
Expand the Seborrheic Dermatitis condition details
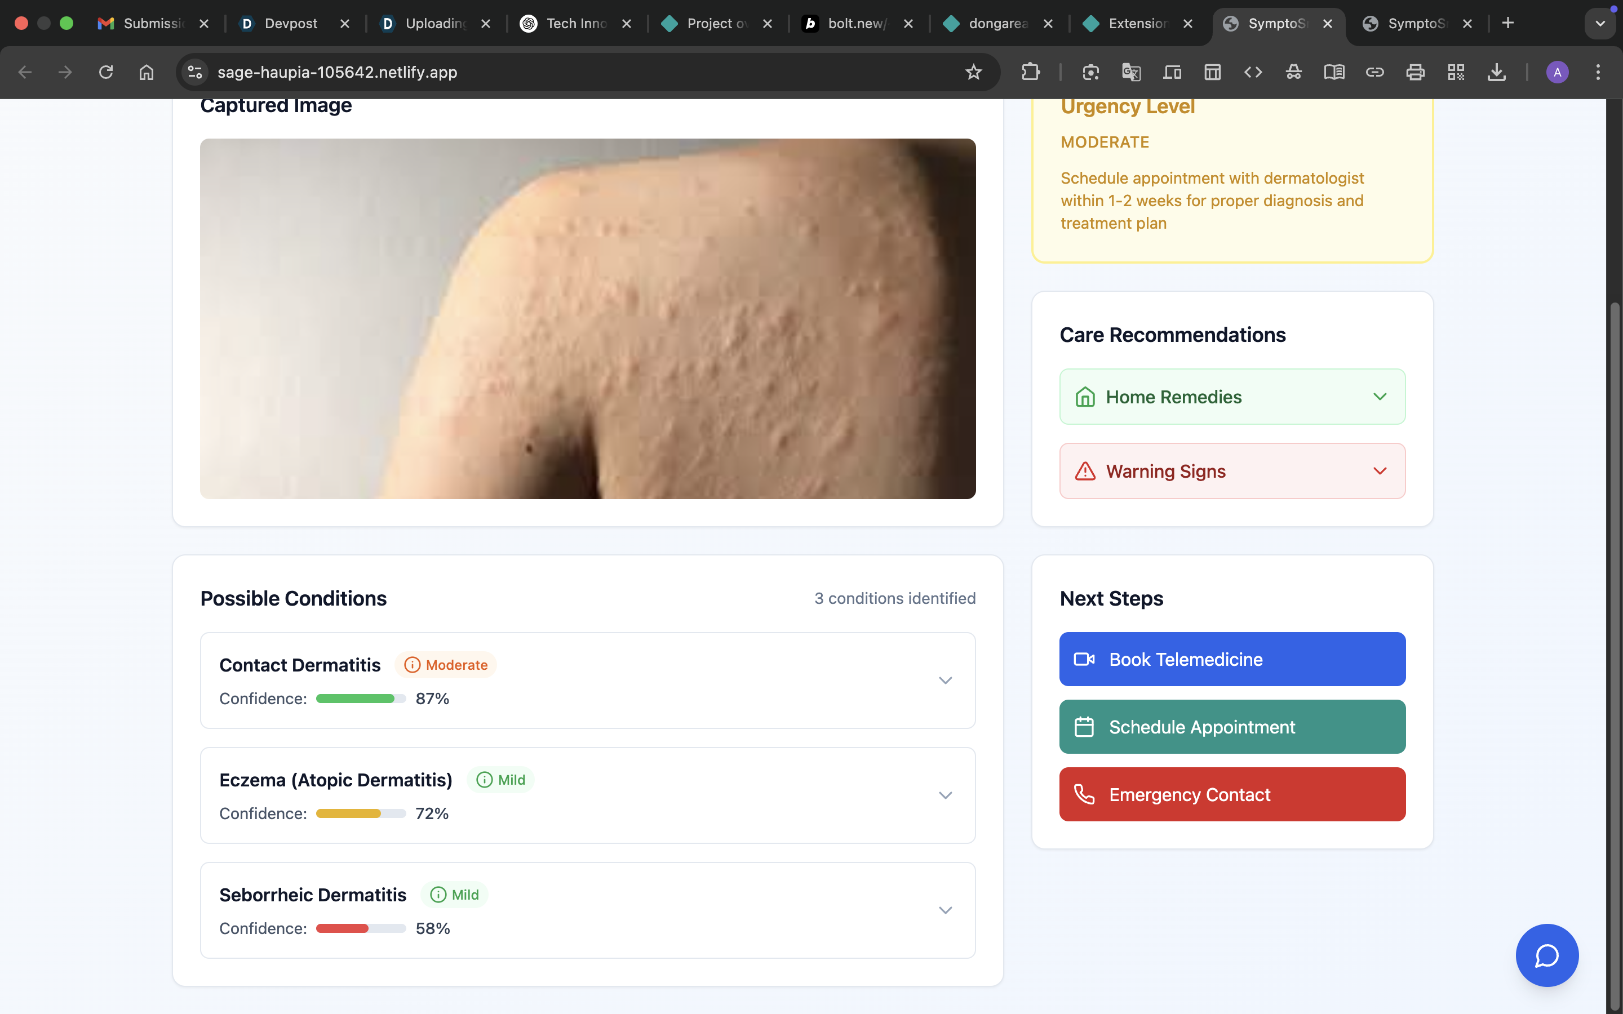point(945,910)
